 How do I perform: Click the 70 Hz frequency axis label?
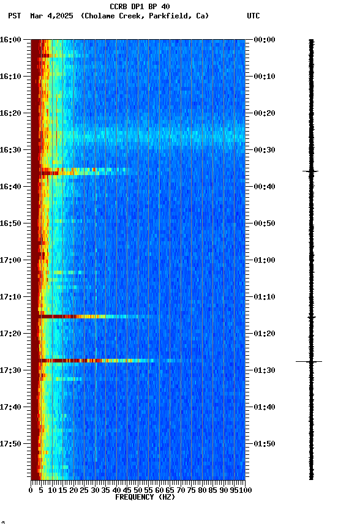[x=181, y=490]
